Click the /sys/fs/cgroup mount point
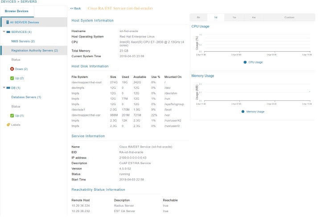 pyautogui.click(x=174, y=104)
